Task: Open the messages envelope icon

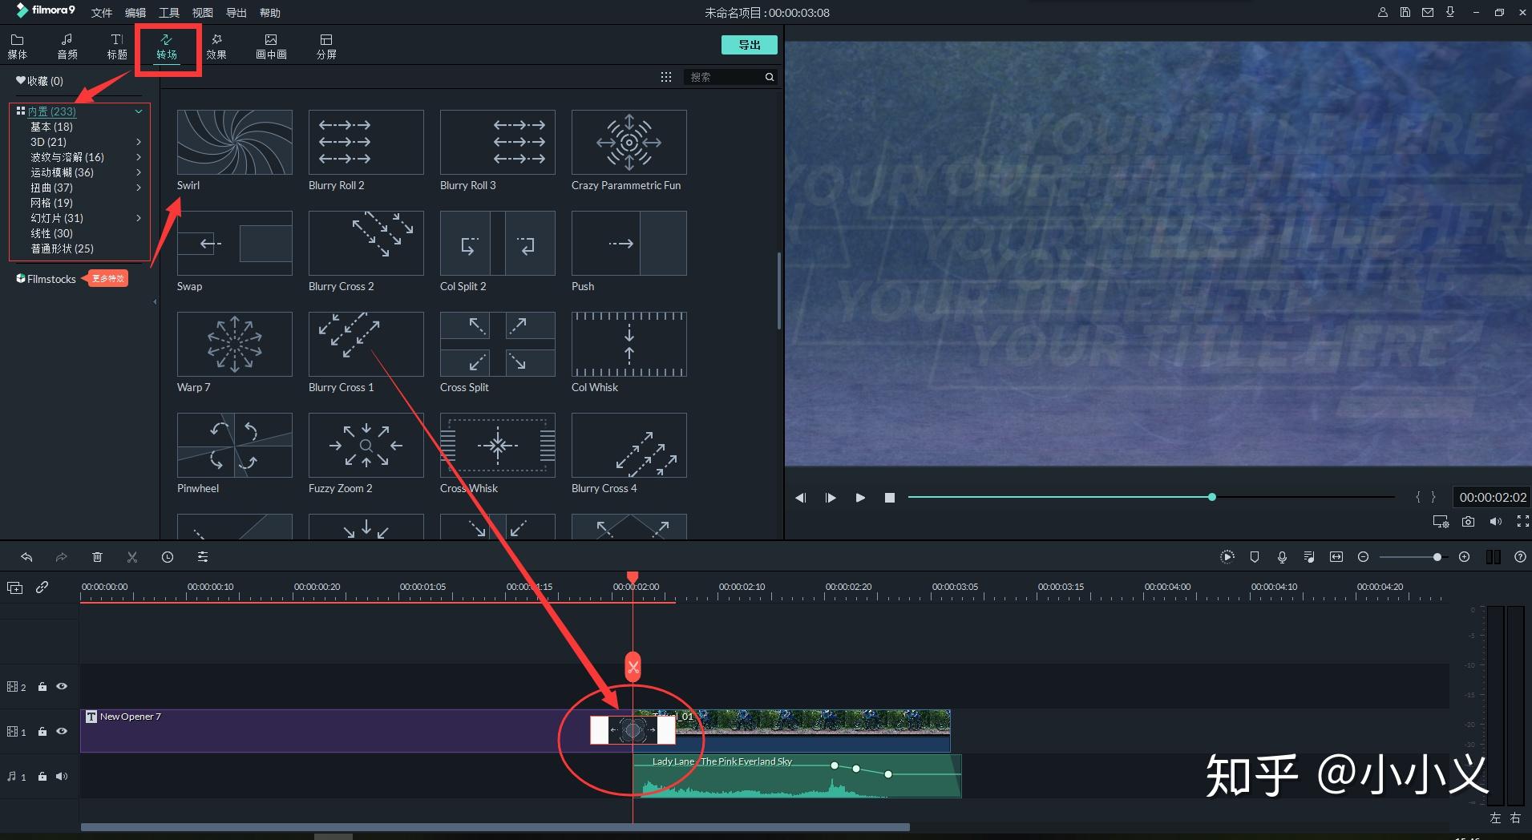Action: tap(1428, 12)
